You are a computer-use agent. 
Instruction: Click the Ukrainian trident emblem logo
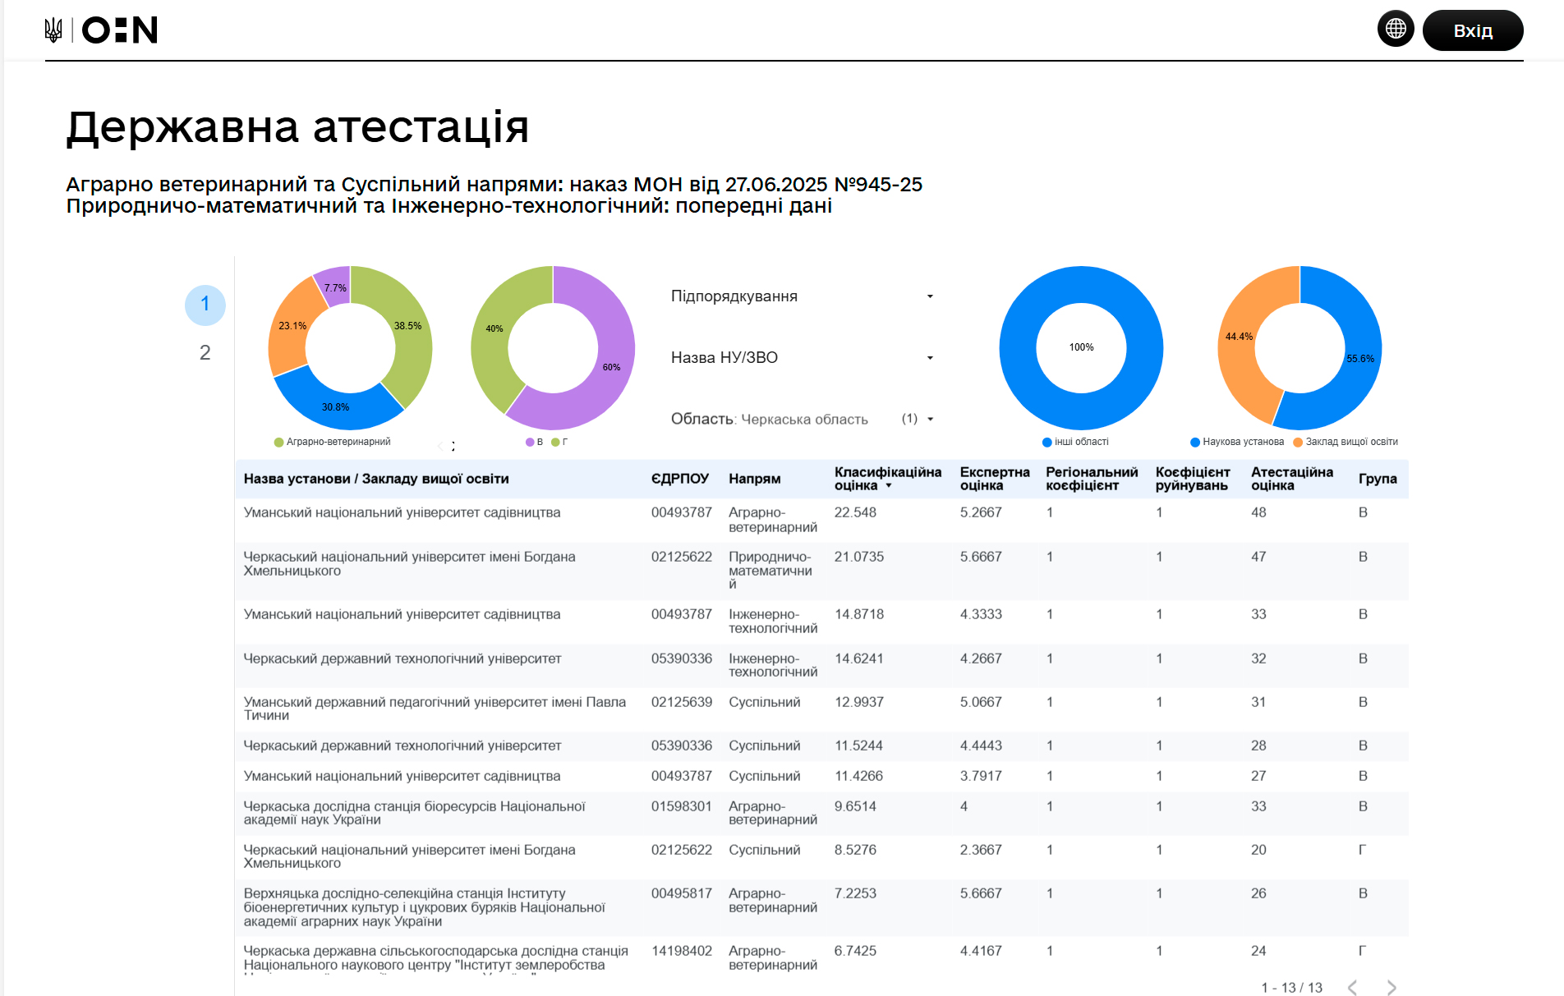(53, 30)
